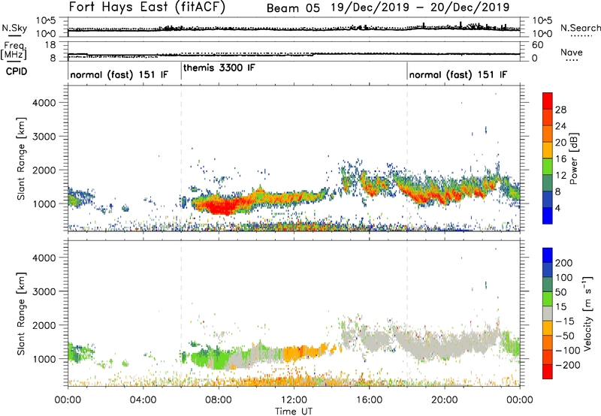Click the '28' tick on the Power colorbar
The width and height of the screenshot is (601, 416).
560,110
